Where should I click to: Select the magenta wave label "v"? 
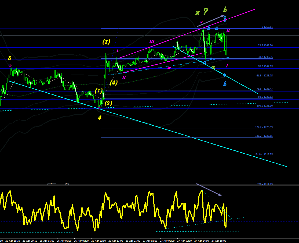coord(201,22)
